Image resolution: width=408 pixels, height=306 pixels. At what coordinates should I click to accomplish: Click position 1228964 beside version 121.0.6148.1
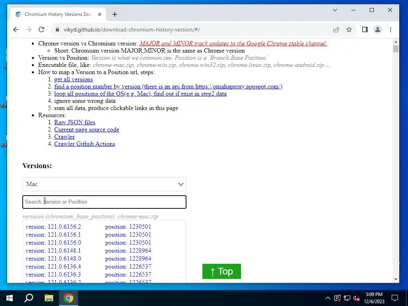coord(128,251)
